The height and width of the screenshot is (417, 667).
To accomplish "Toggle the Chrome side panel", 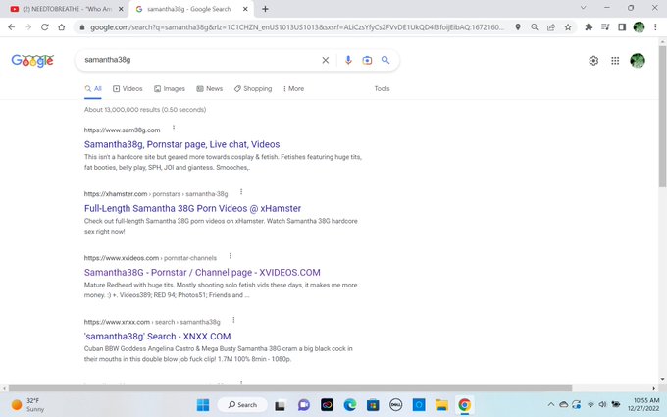I will (622, 27).
